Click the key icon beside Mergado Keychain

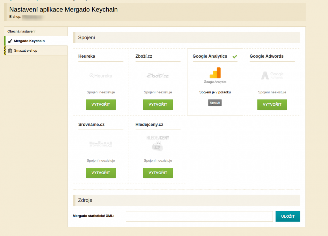[10, 41]
